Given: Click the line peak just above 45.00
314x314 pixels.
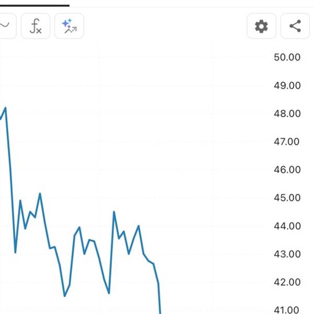Looking at the screenshot, I should pyautogui.click(x=40, y=194).
